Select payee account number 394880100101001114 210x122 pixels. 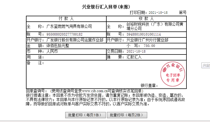pyautogui.click(x=144, y=34)
